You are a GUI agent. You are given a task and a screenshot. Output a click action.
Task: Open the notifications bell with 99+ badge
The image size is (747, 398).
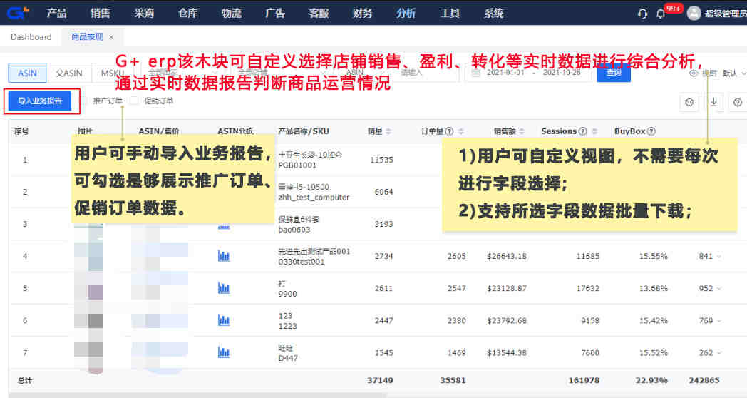[x=660, y=14]
